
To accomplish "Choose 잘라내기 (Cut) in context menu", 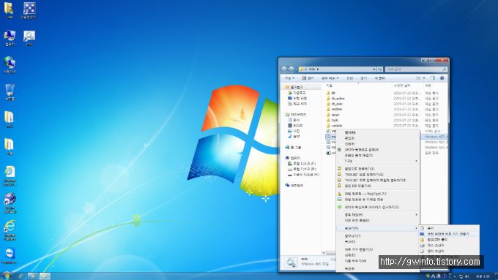I will click(x=378, y=236).
